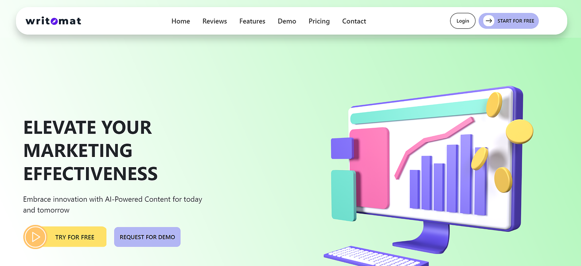Navigate to Contact
This screenshot has width=581, height=266.
(x=354, y=21)
